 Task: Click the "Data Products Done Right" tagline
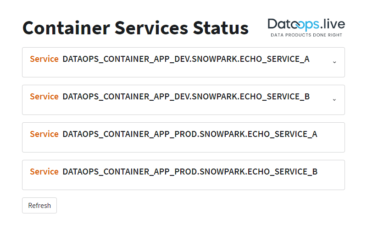(306, 35)
